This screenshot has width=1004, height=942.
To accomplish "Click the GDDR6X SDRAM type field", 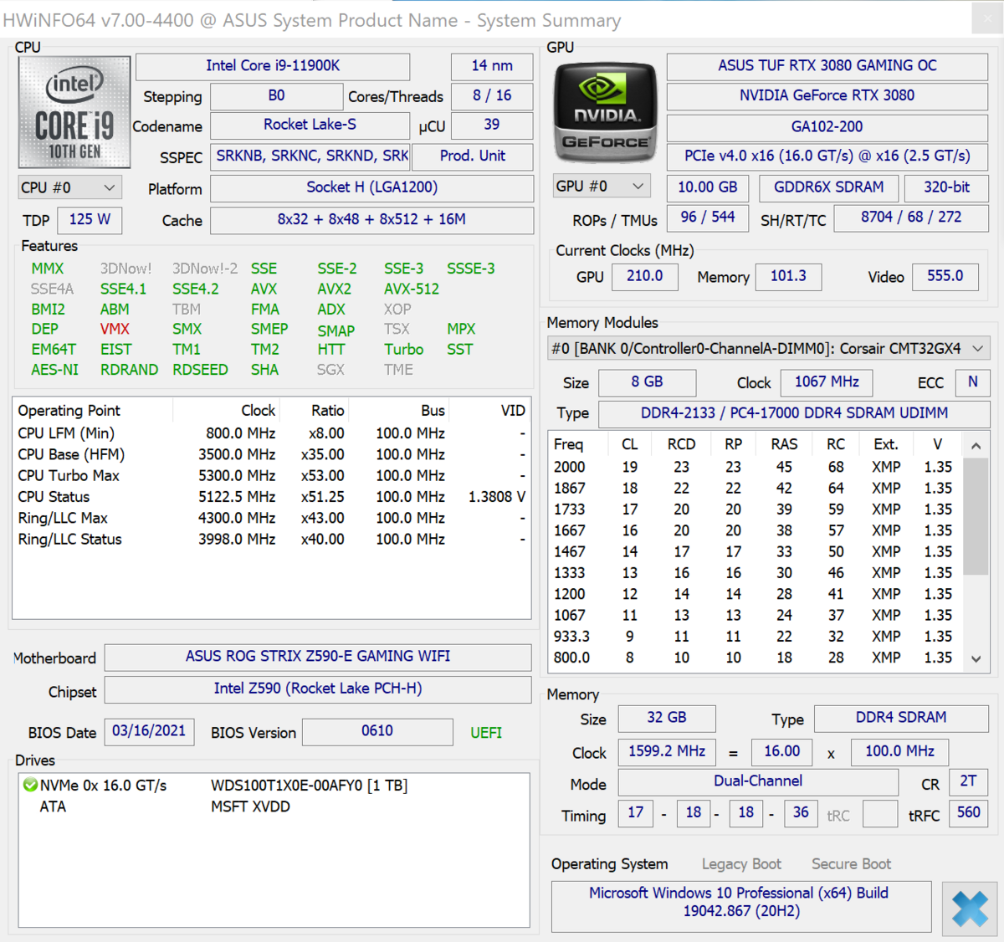I will (829, 187).
